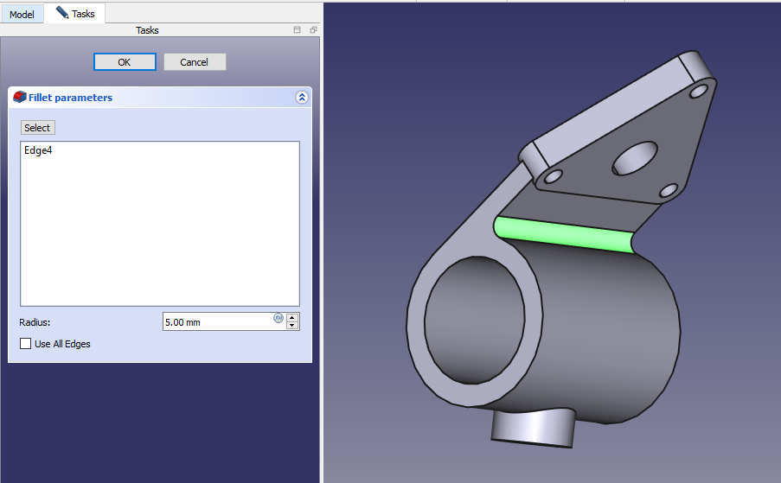
Task: Open the expression editor icon in Radius field
Action: tap(278, 318)
